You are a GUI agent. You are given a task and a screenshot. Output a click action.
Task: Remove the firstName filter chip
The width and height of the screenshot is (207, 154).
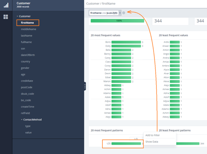click(120, 13)
